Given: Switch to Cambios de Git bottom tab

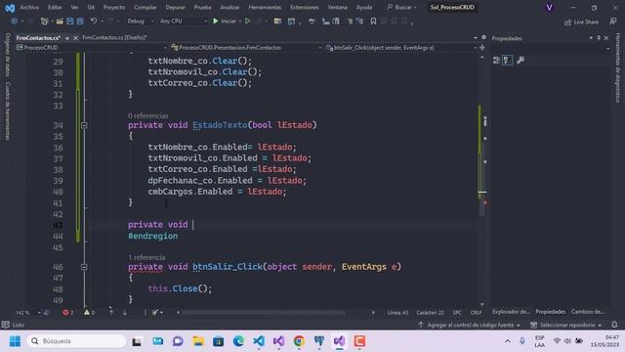Looking at the screenshot, I should pos(588,312).
